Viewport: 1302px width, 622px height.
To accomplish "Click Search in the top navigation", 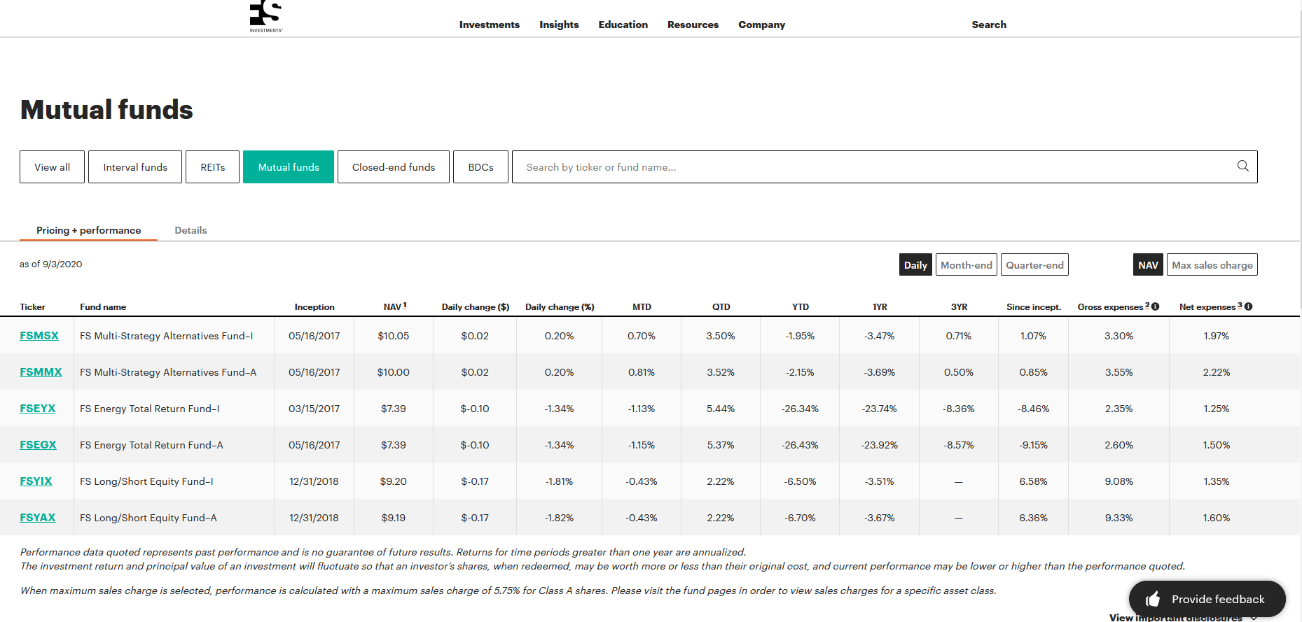I will tap(989, 24).
